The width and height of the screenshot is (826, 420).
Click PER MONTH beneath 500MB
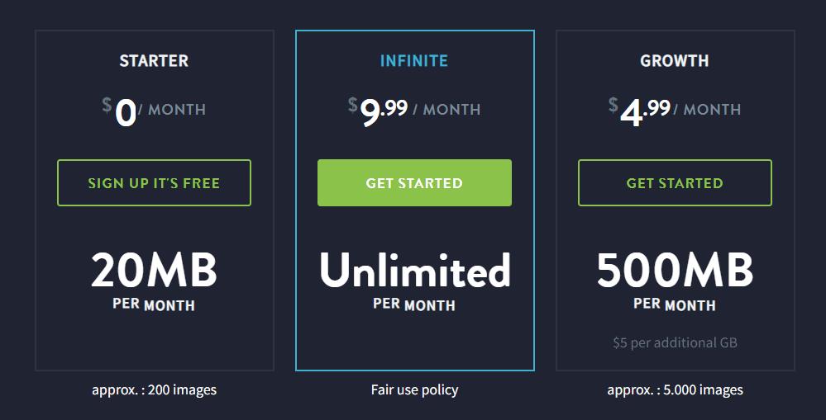675,304
